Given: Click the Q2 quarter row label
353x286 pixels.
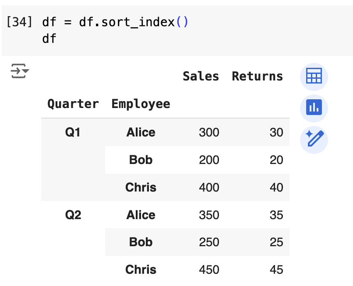Looking at the screenshot, I should coord(73,215).
